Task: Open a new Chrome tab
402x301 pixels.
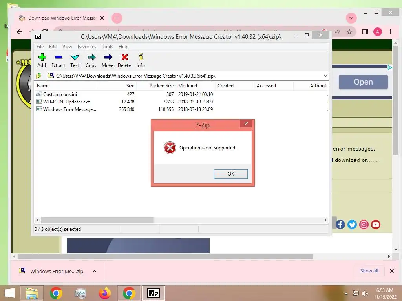Action: coord(117,18)
